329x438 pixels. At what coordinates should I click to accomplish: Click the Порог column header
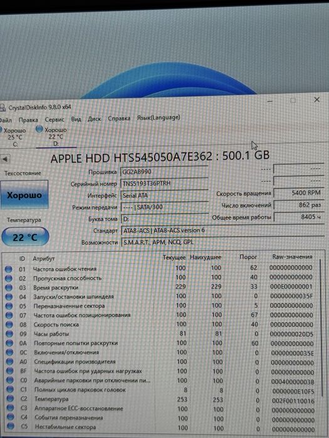(x=248, y=257)
